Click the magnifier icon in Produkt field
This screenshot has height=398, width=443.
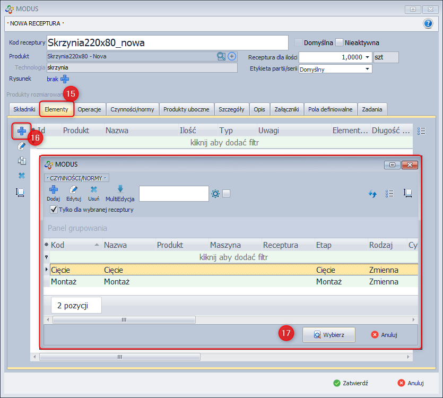[221, 56]
